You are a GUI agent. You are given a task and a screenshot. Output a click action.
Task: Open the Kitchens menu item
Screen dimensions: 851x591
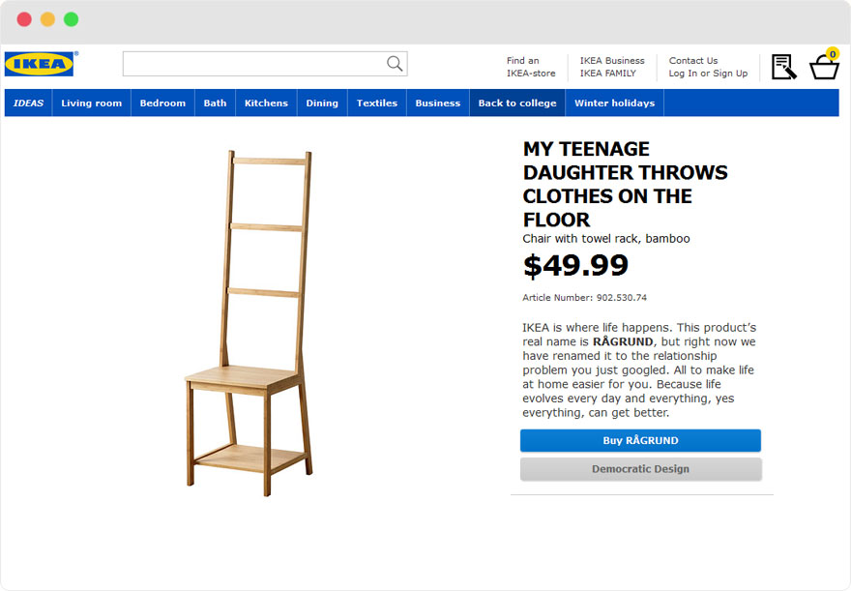click(266, 103)
